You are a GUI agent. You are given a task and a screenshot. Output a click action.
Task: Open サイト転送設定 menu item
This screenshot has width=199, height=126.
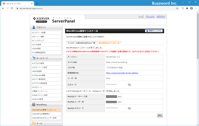46,79
